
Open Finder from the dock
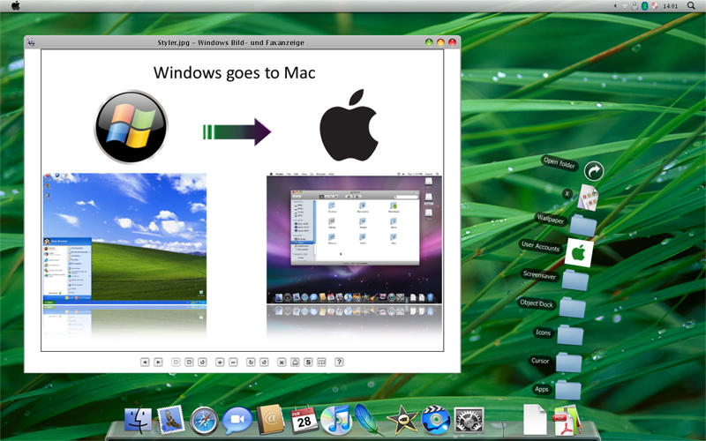coord(139,420)
